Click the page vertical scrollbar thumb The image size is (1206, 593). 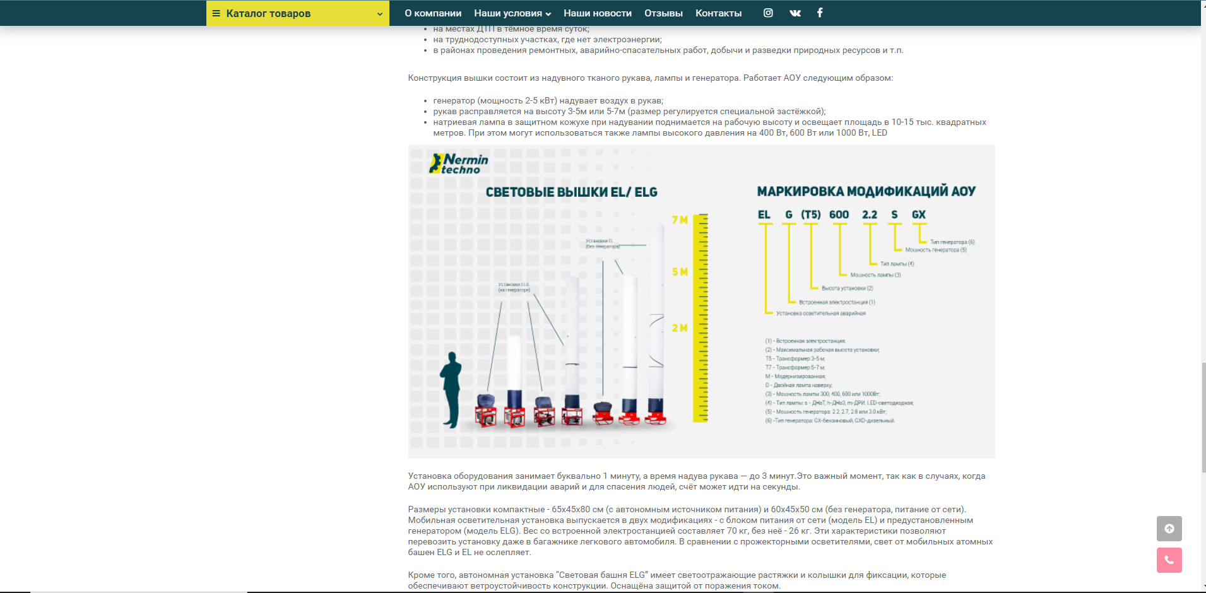click(x=1203, y=416)
